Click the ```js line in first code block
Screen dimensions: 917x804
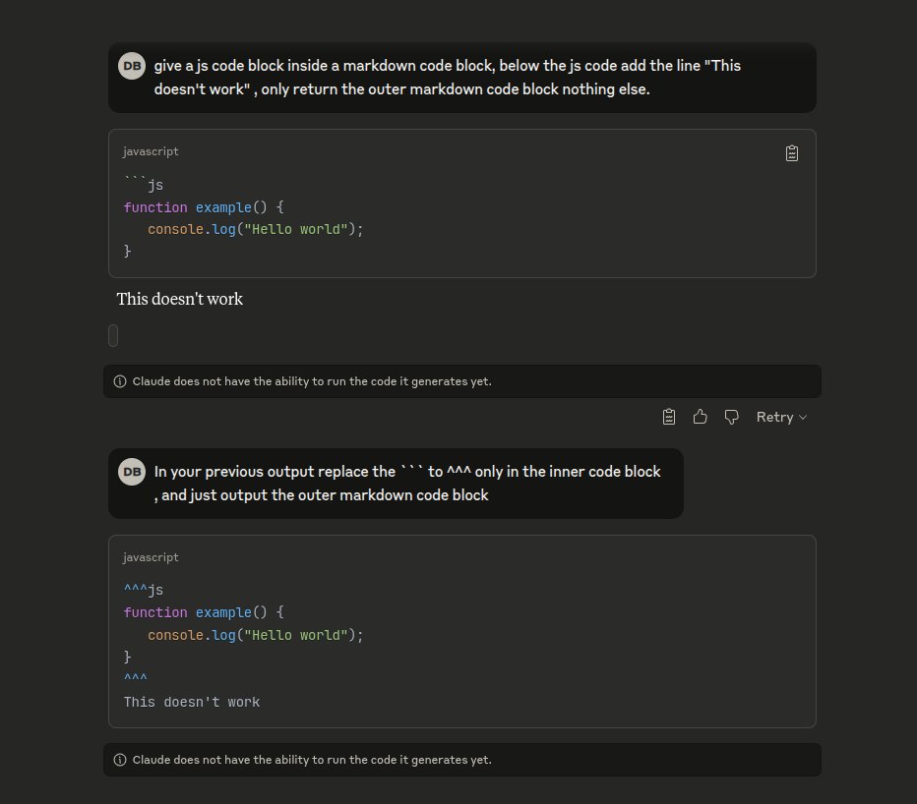pos(144,185)
